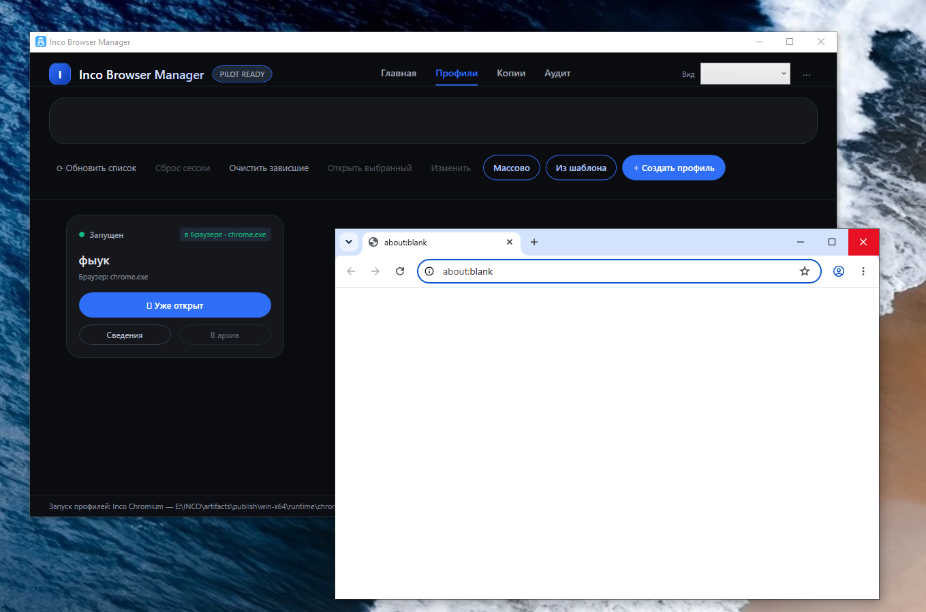Maximize the Chrome window
This screenshot has width=926, height=612.
pyautogui.click(x=832, y=242)
